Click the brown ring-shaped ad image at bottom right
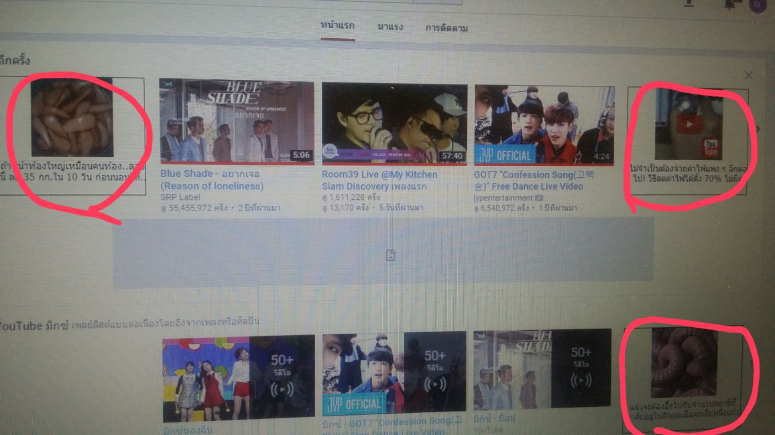This screenshot has width=775, height=435. coord(684,362)
